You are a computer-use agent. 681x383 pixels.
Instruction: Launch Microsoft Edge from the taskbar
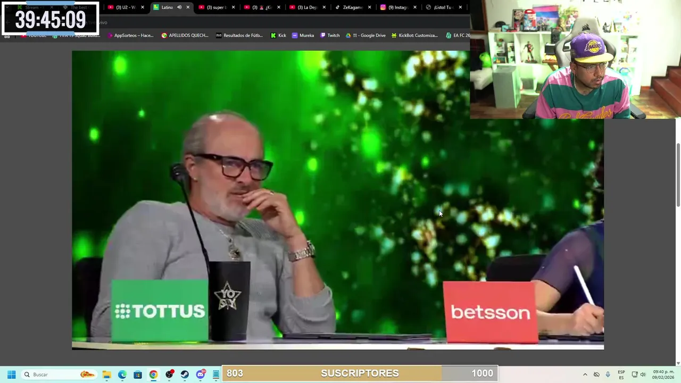click(x=122, y=374)
